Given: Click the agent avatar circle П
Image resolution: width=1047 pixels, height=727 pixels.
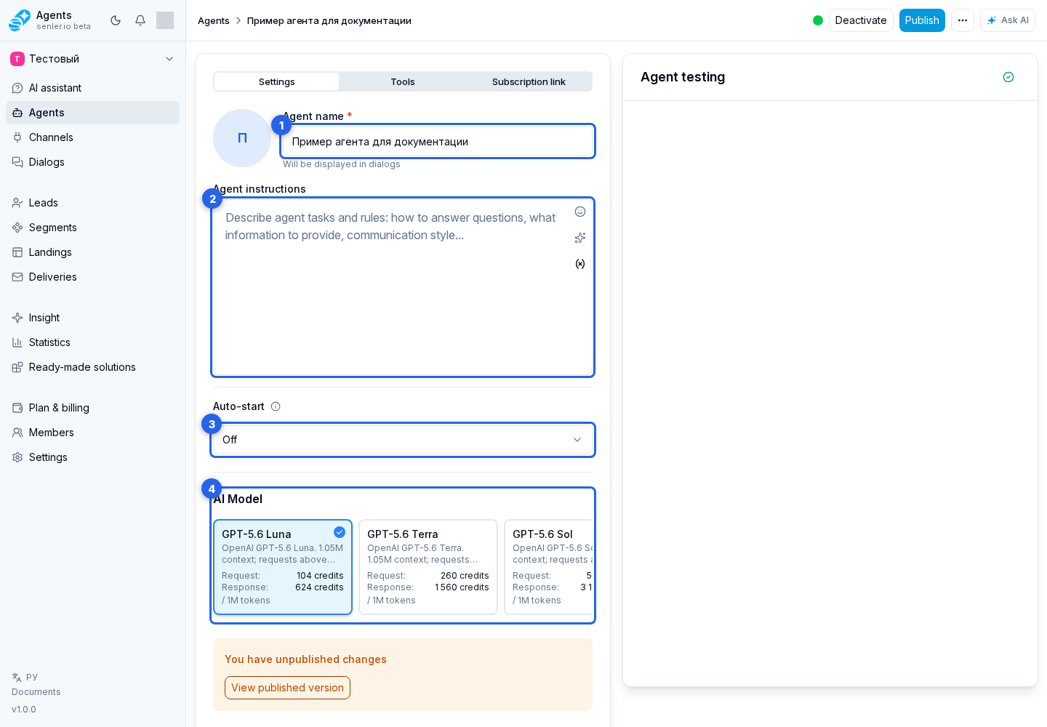Looking at the screenshot, I should [242, 138].
